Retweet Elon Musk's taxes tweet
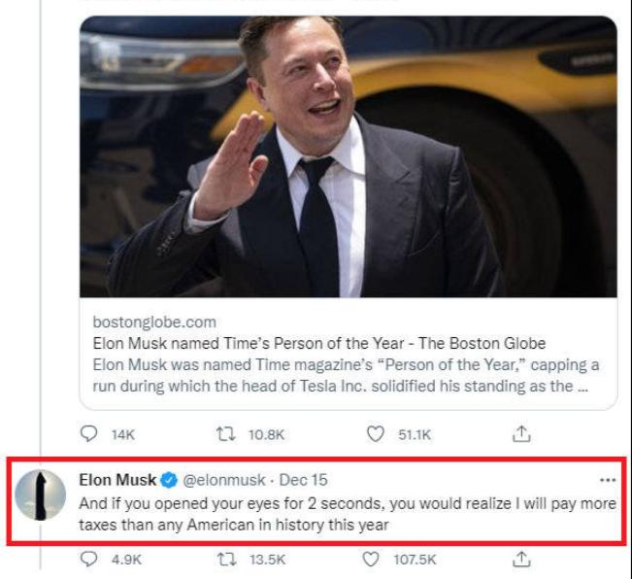Screen dimensions: 632x579 (x=226, y=560)
